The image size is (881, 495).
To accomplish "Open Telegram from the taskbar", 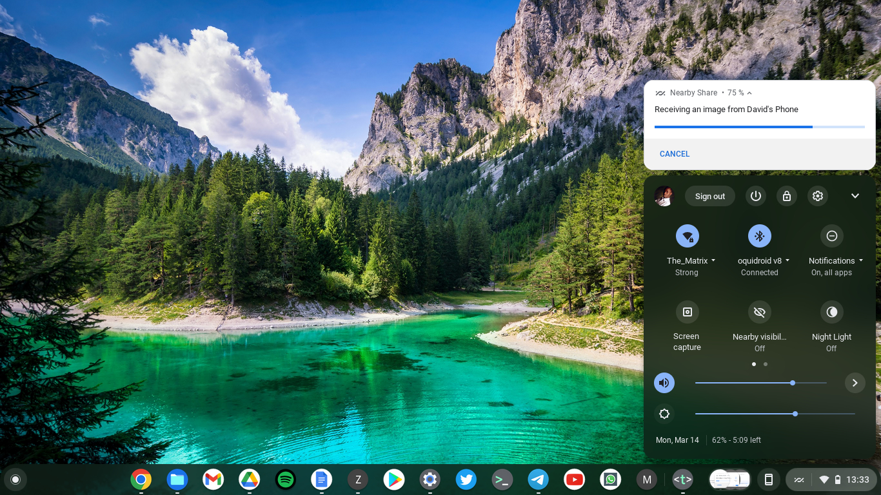I will click(539, 480).
